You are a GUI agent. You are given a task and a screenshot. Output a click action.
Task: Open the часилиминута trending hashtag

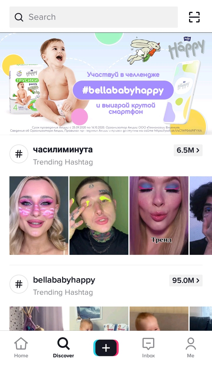click(63, 150)
